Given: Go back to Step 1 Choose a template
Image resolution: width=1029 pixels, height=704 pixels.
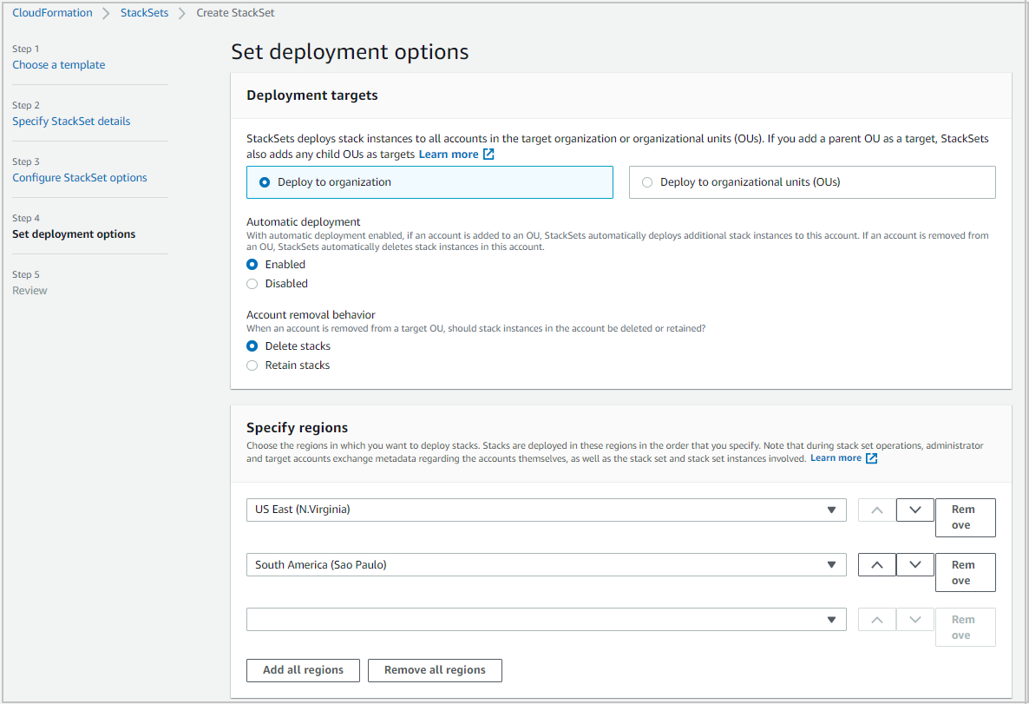Looking at the screenshot, I should (x=58, y=64).
